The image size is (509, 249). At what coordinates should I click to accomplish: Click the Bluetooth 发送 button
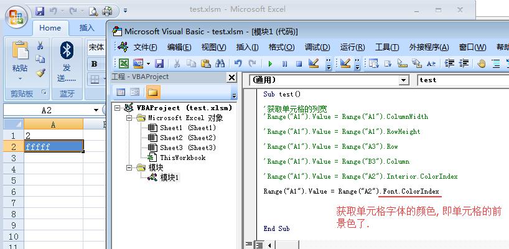coord(67,62)
